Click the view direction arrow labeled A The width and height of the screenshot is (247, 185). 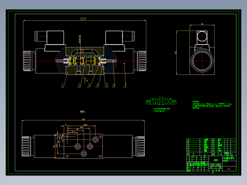(x=86, y=81)
